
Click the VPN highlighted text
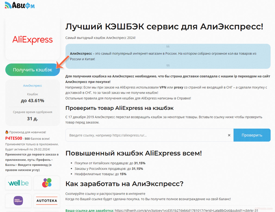[163, 87]
